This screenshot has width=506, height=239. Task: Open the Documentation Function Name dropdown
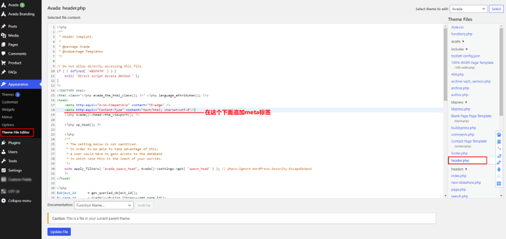coord(104,205)
